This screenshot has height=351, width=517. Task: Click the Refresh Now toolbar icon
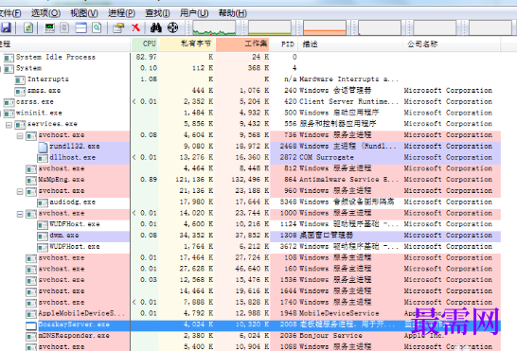click(x=28, y=27)
